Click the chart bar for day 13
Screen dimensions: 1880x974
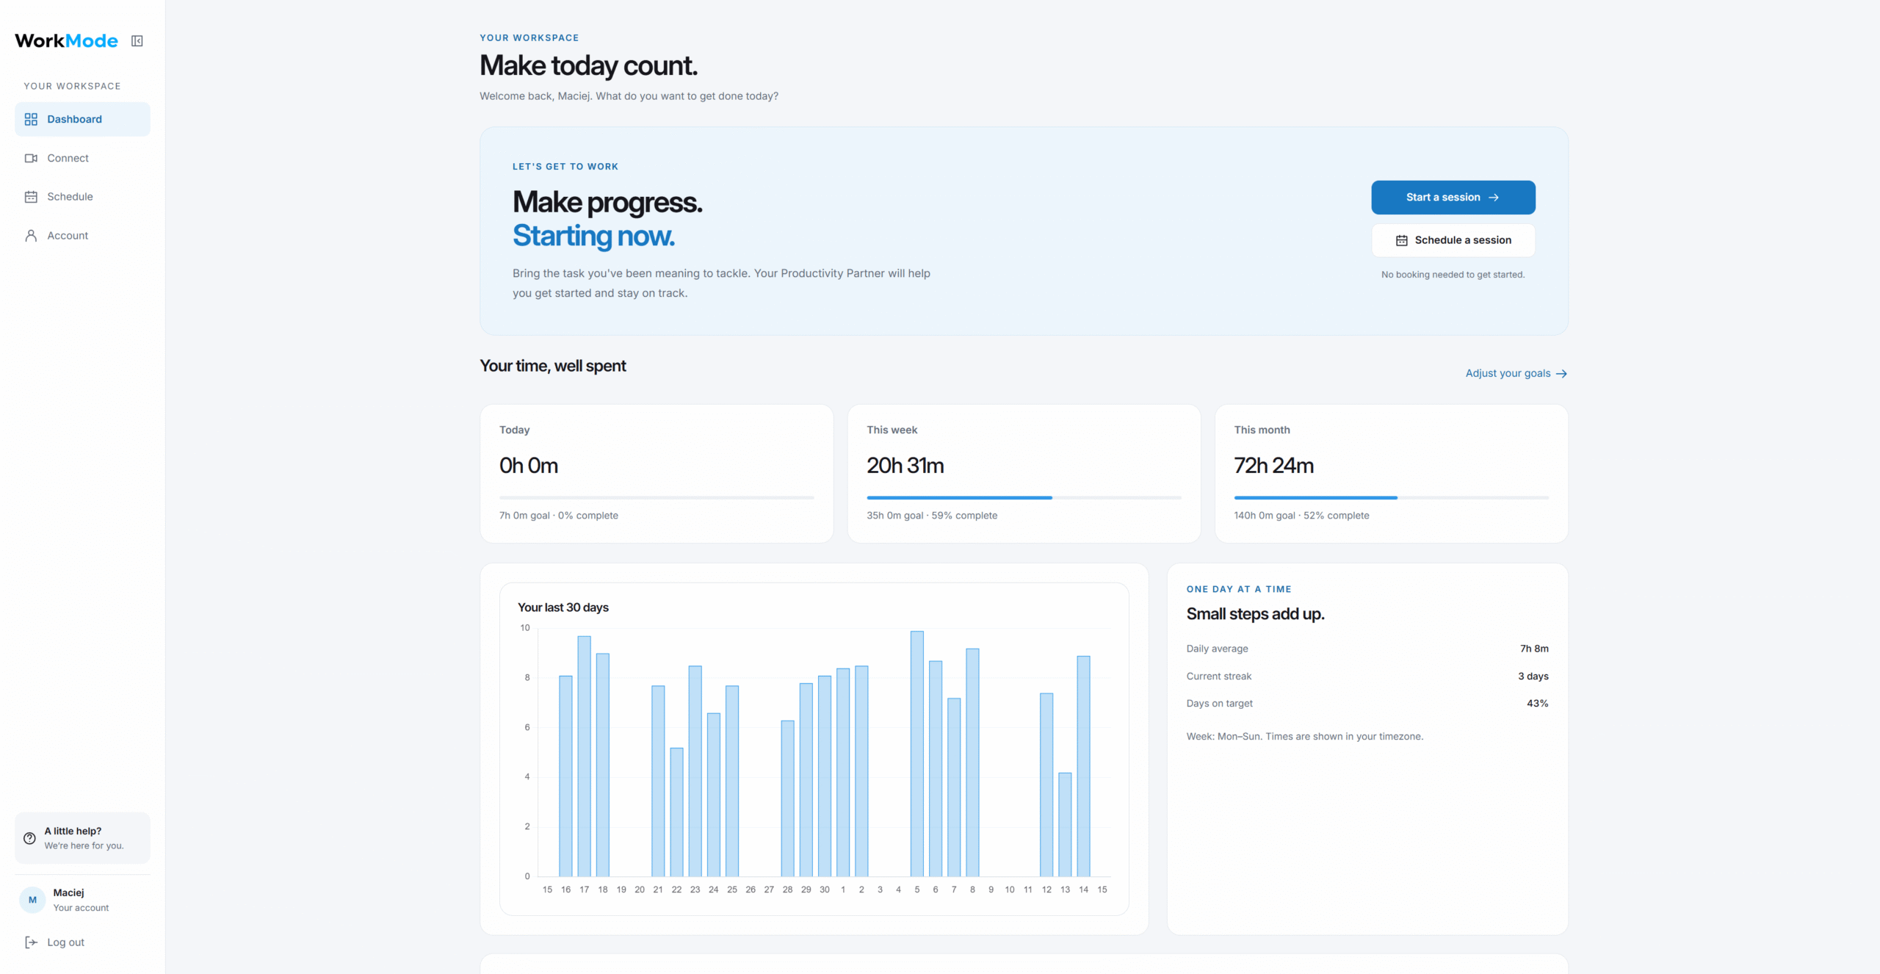pyautogui.click(x=1065, y=824)
